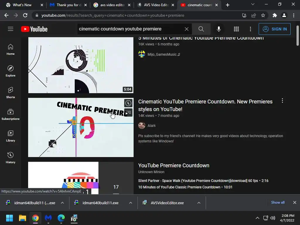Open a new browser tab
Image resolution: width=300 pixels, height=225 pixels.
(x=227, y=5)
